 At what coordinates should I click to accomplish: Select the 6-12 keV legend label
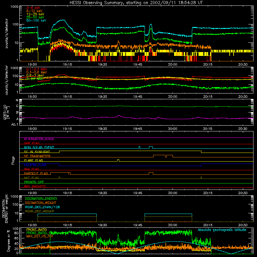34,11
